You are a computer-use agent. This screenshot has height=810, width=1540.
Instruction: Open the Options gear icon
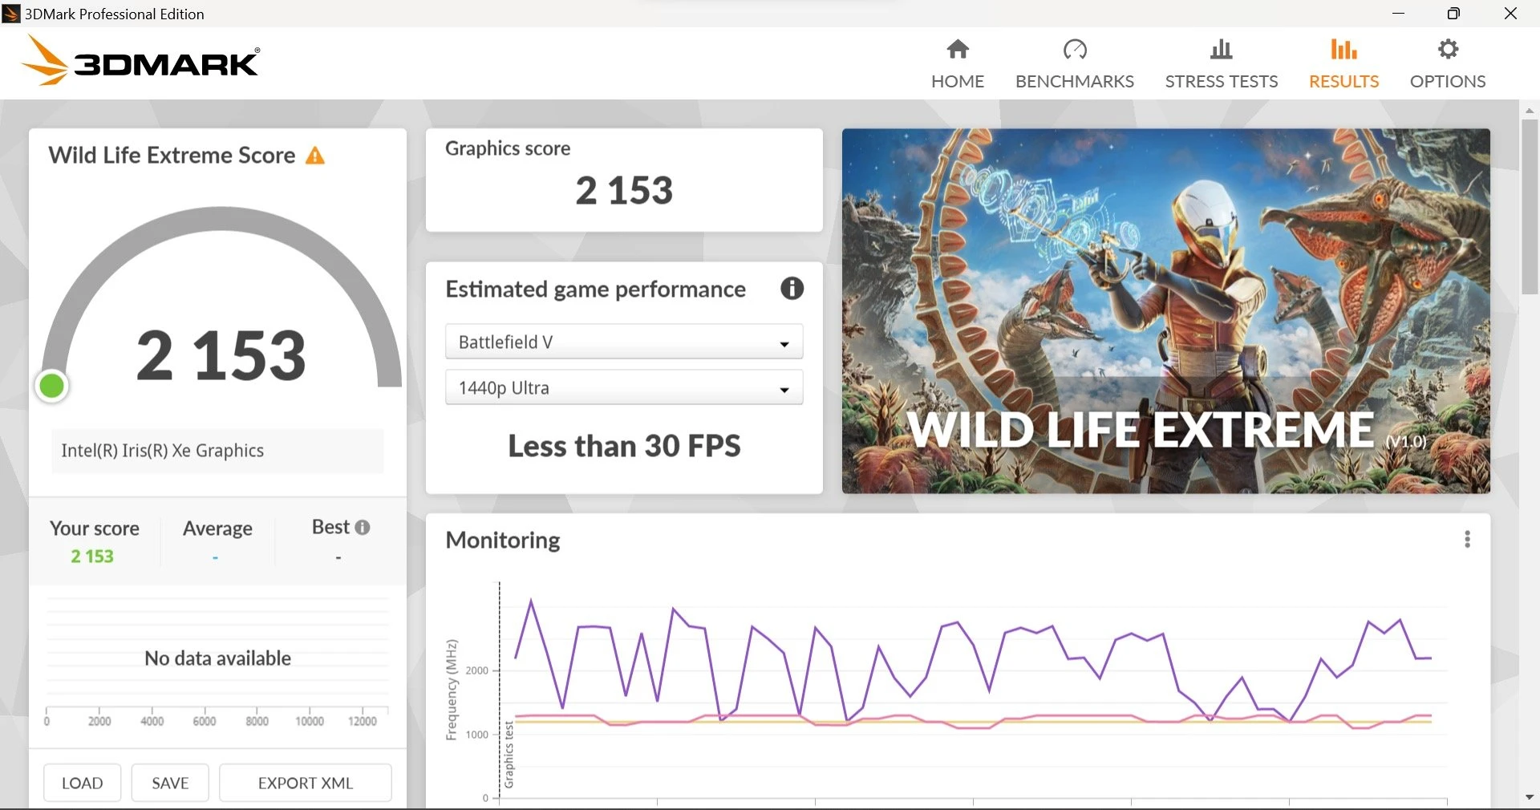1448,50
